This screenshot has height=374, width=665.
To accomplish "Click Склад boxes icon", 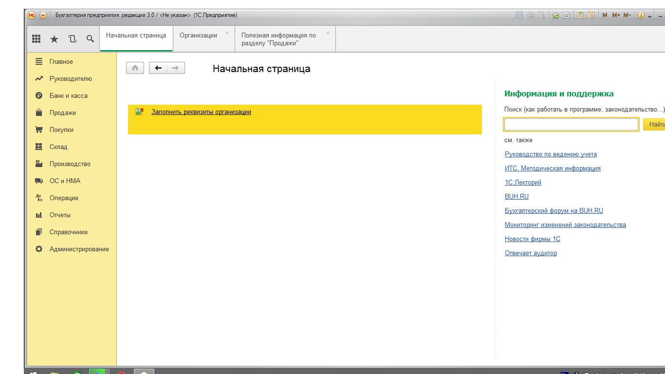I will (x=39, y=147).
